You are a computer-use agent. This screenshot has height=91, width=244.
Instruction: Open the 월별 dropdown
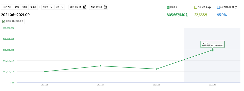pyautogui.click(x=60, y=7)
